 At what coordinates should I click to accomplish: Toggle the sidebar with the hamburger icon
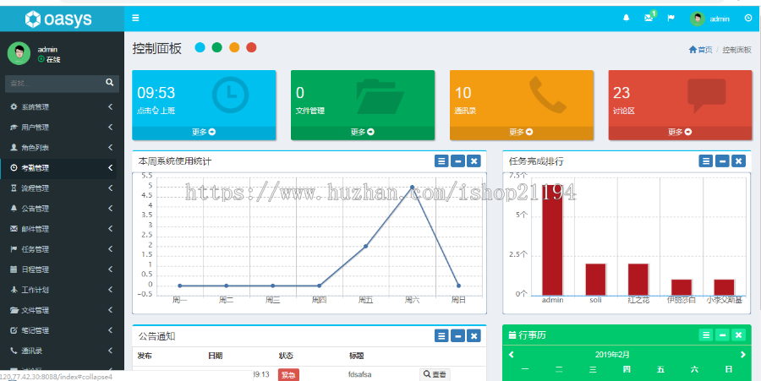tap(135, 18)
